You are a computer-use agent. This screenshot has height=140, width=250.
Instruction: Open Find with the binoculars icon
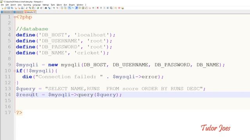click(46, 8)
